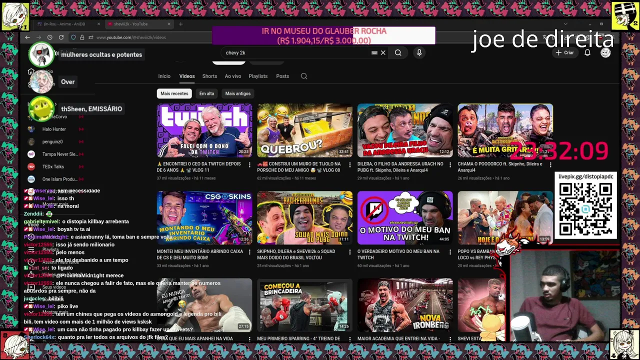Open options menu for Chama o Pooorco video

pos(550,164)
